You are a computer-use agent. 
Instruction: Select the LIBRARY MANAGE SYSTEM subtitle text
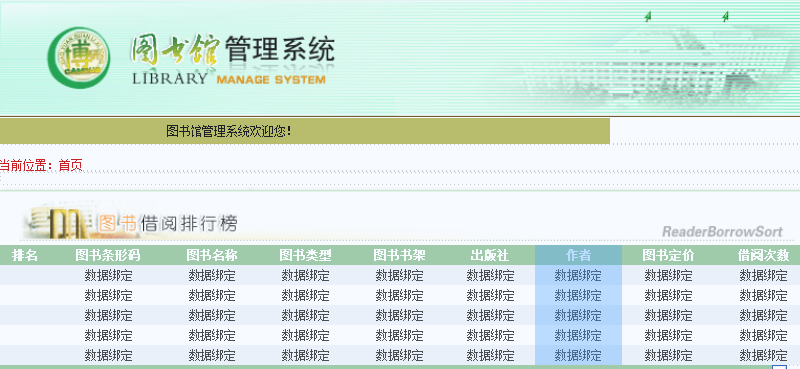228,79
